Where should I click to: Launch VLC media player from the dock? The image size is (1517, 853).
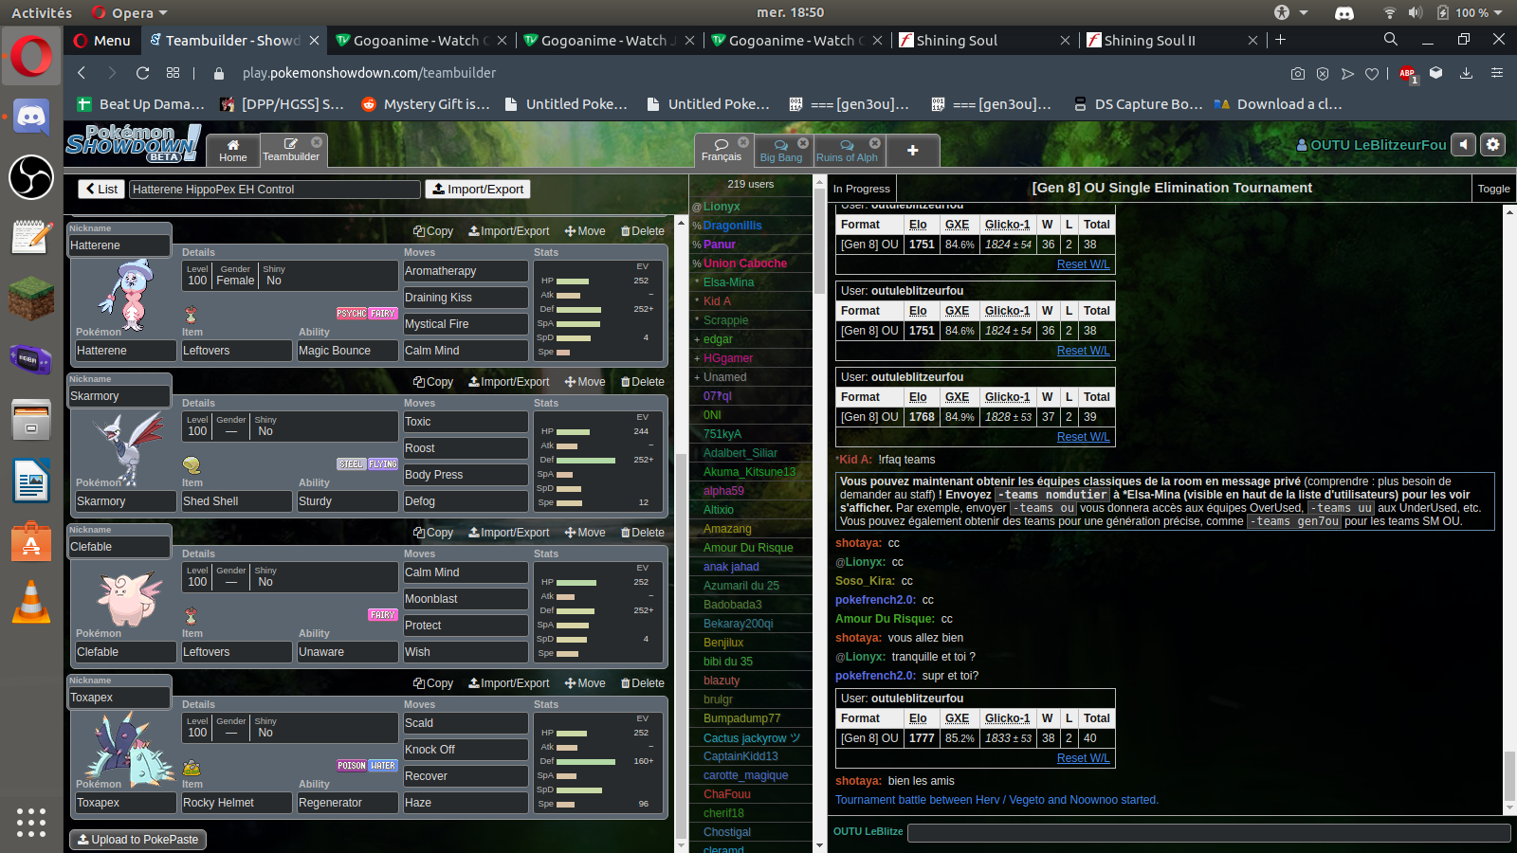(31, 602)
